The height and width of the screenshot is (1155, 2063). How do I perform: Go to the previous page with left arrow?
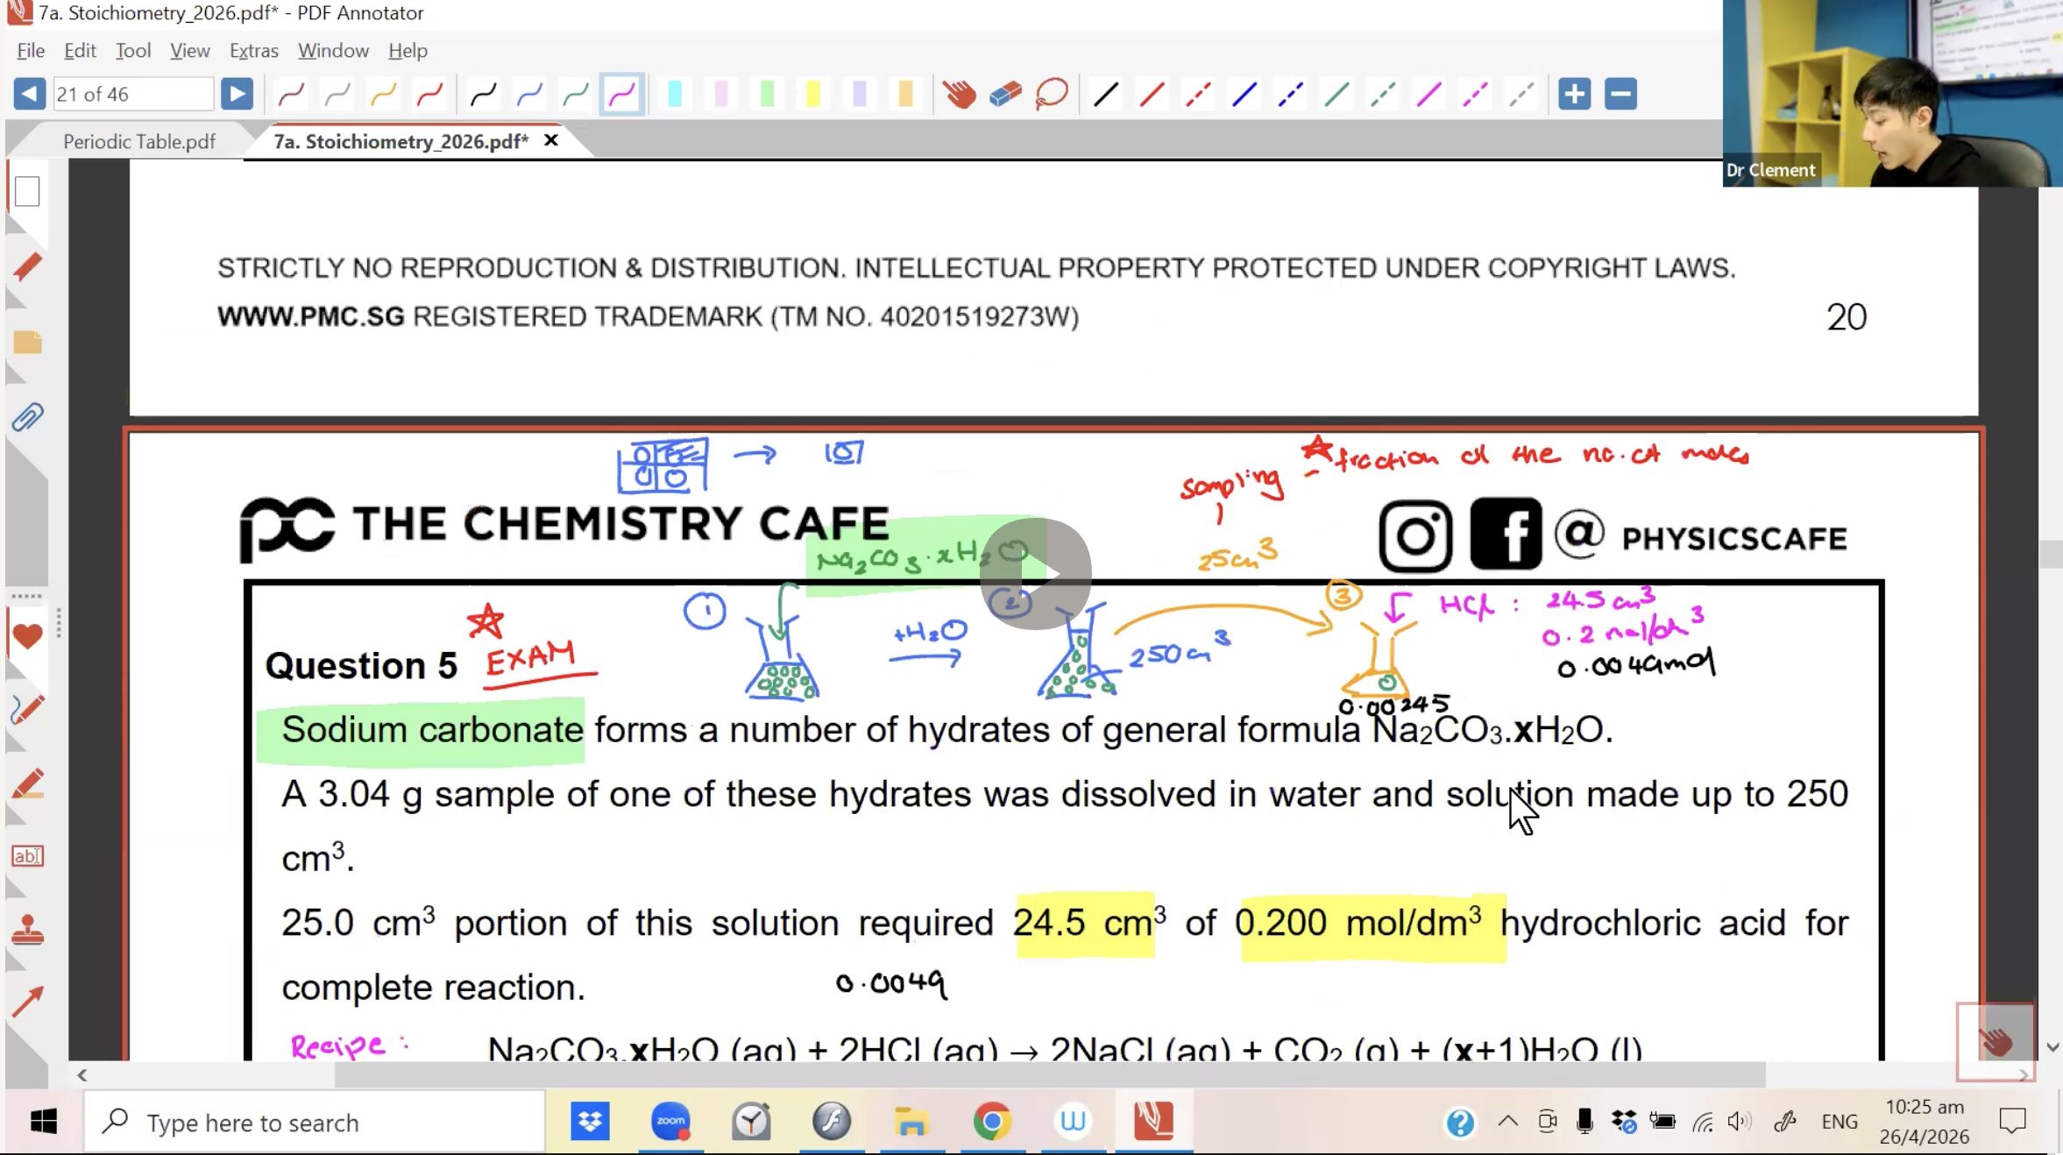pyautogui.click(x=29, y=94)
